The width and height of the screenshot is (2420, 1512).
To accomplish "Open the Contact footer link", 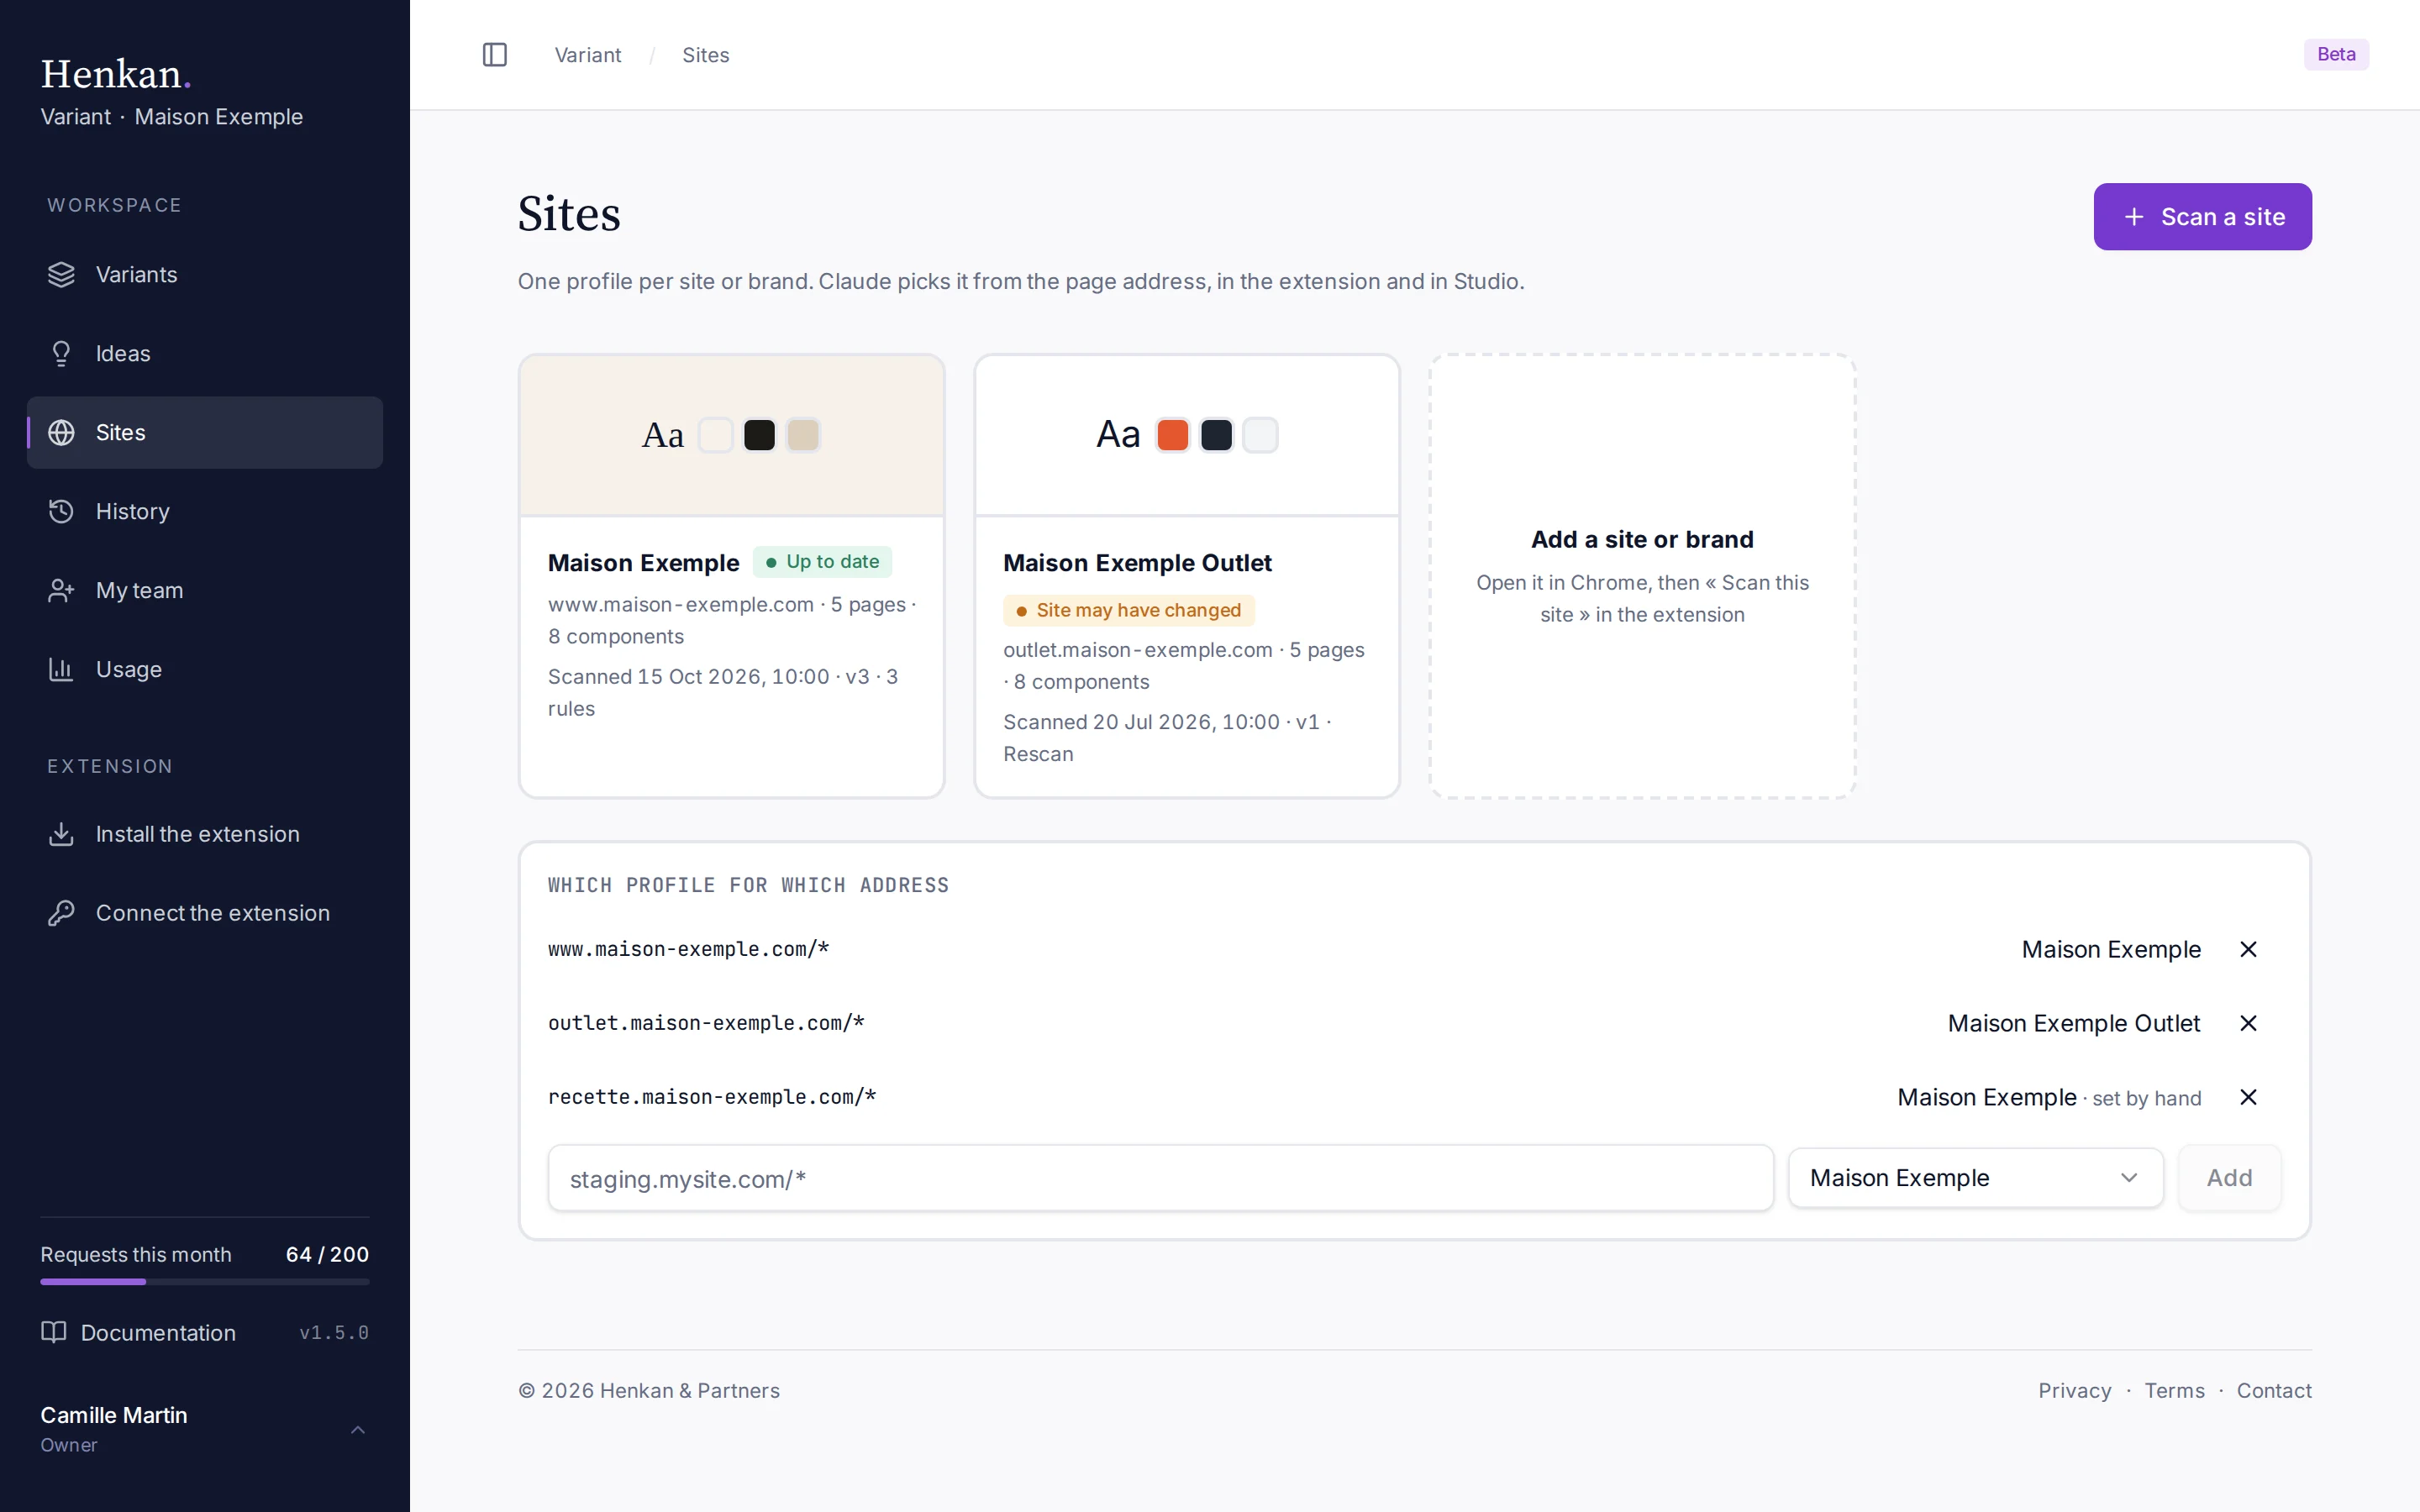I will (x=2273, y=1390).
